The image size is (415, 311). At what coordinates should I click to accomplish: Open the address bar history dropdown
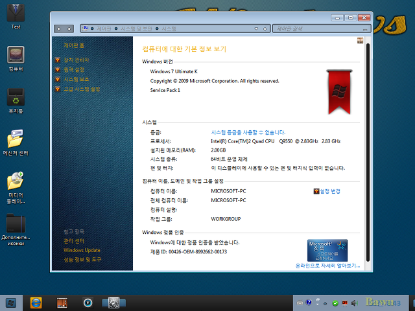[256, 29]
